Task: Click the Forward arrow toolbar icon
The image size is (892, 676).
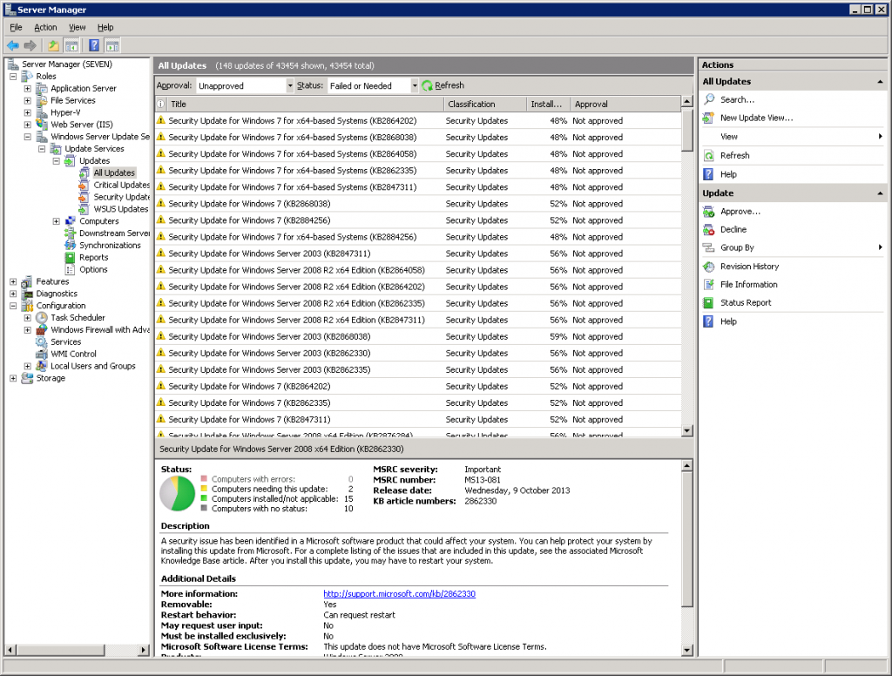Action: 30,45
